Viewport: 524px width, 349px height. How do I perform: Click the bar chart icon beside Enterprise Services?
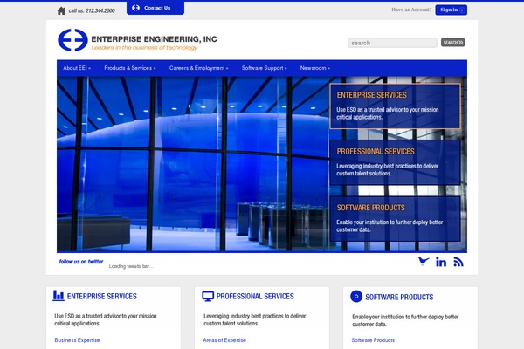point(59,296)
